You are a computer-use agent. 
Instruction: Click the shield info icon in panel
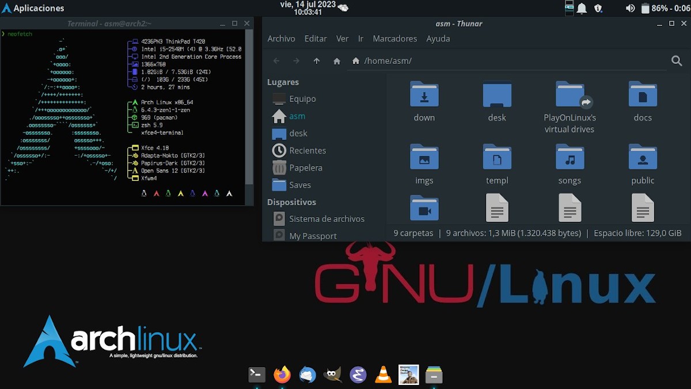click(x=598, y=8)
